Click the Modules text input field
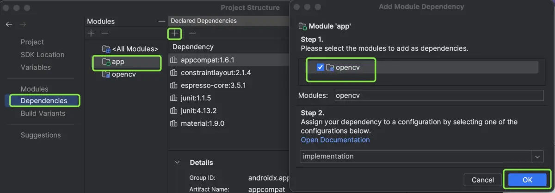555x193 pixels. (x=438, y=95)
